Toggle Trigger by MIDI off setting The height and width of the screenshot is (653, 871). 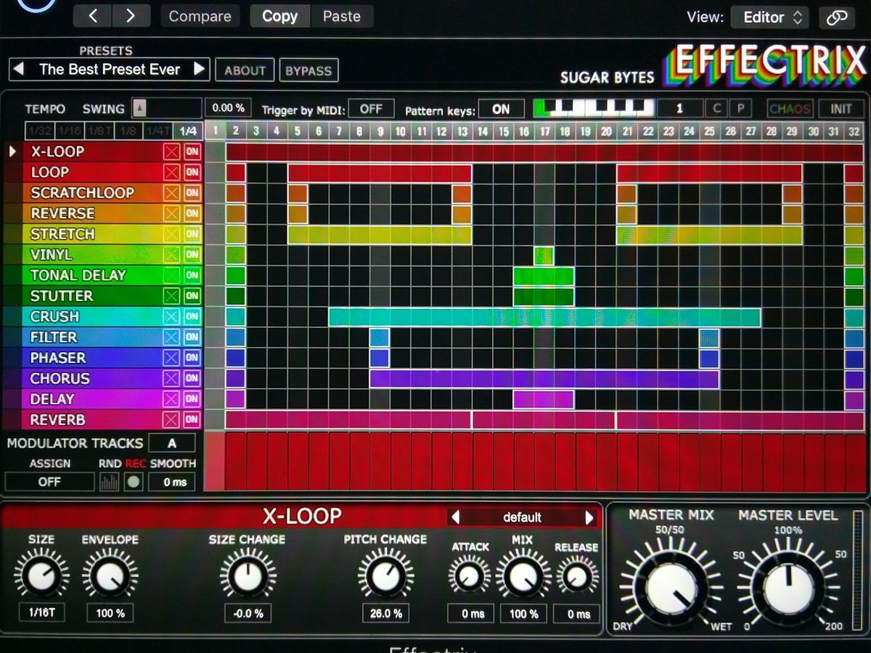coord(371,107)
